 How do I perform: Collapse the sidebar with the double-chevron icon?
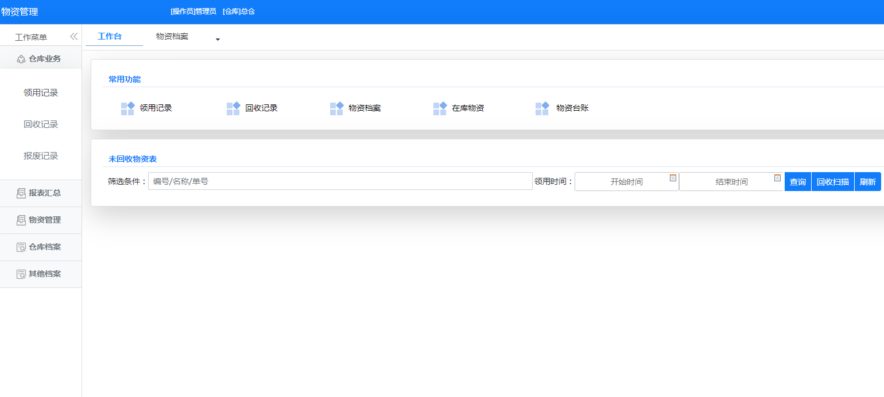click(73, 37)
